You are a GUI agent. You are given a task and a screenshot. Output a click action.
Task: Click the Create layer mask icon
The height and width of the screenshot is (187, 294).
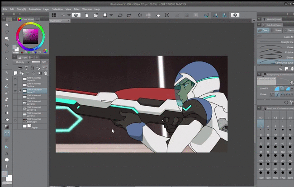pos(39,73)
